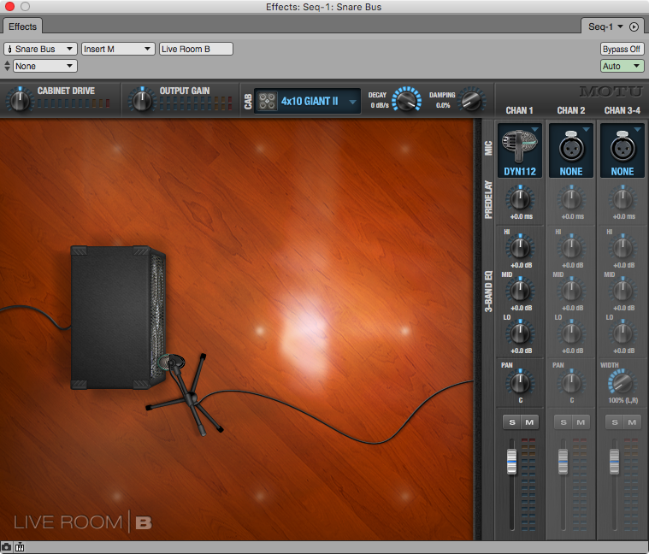Click Chan 2 HI EQ knob
Image resolution: width=649 pixels, height=554 pixels.
571,248
